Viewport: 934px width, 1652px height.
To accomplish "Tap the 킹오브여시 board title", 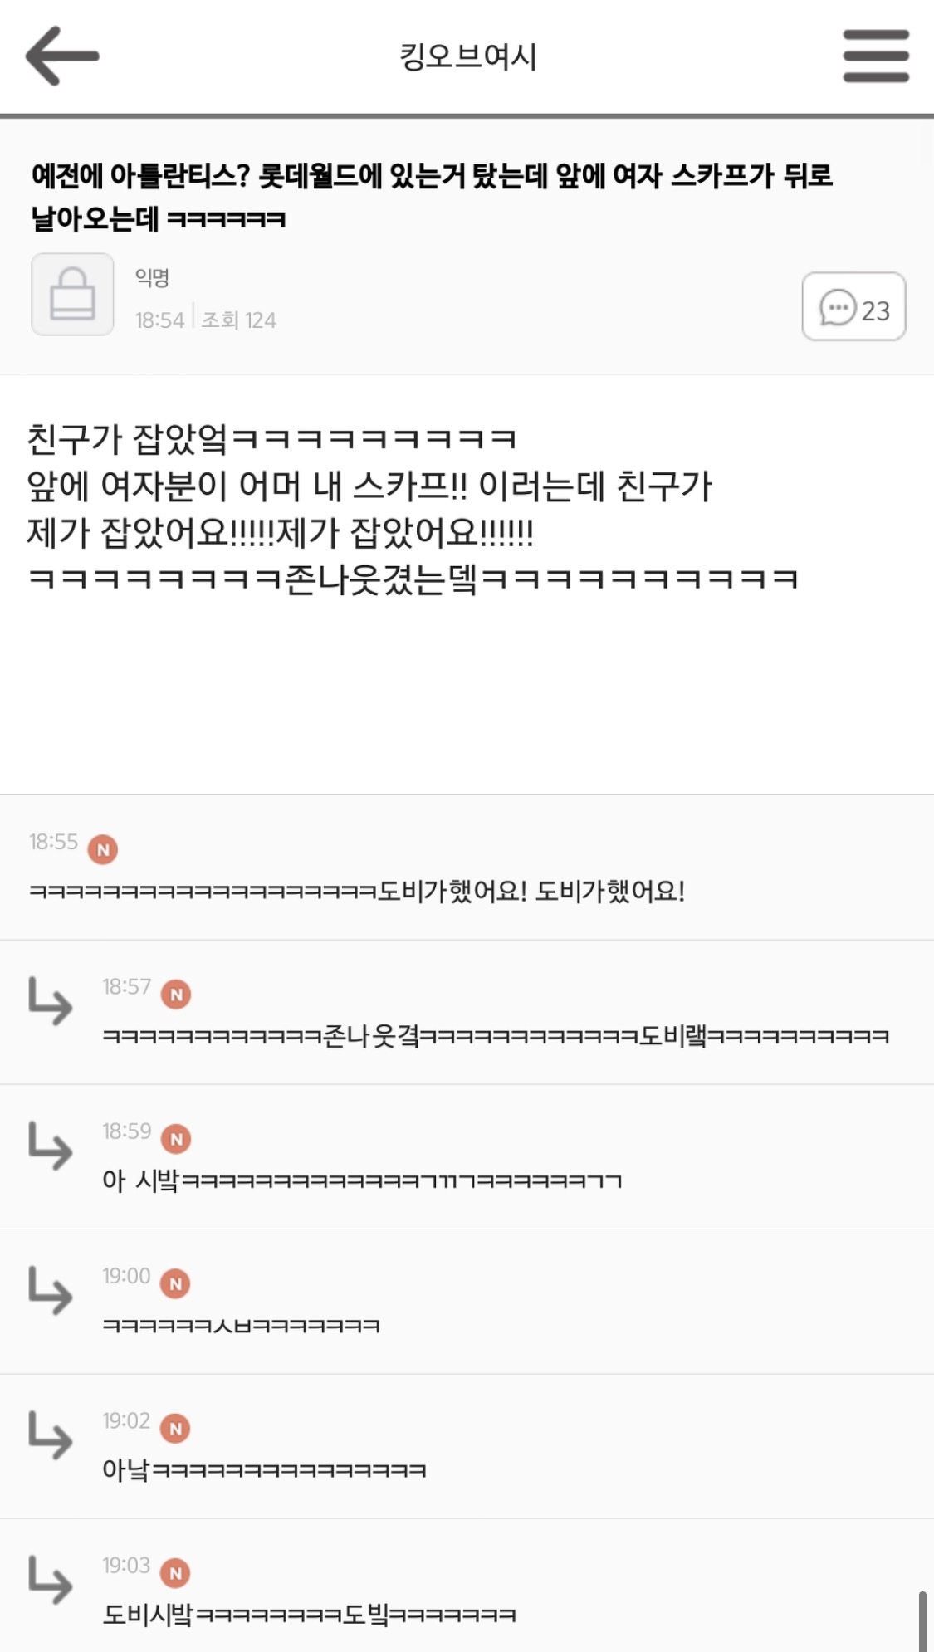I will click(468, 56).
